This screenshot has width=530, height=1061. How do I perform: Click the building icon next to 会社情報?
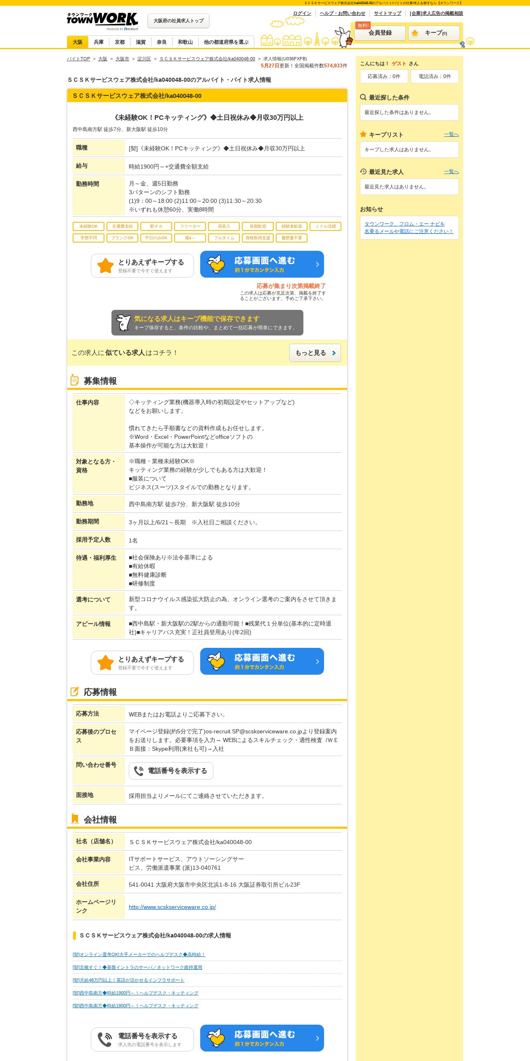75,818
